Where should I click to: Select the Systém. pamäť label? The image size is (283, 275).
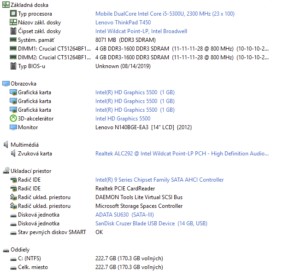tap(36, 40)
